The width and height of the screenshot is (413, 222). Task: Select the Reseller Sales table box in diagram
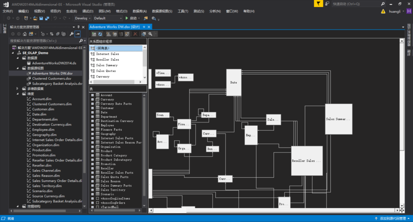coord(307,161)
